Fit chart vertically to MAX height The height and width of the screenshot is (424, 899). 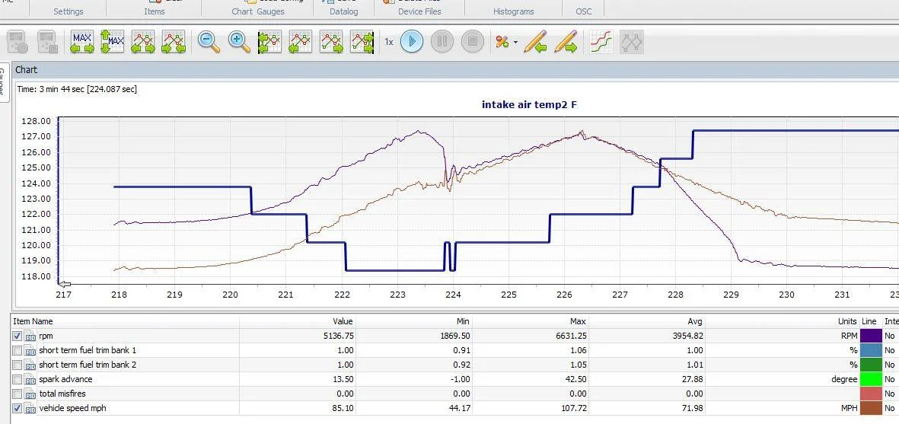click(x=113, y=42)
